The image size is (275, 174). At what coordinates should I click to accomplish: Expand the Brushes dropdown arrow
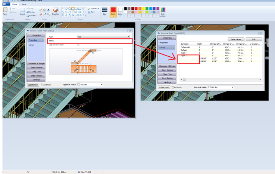tap(56, 16)
